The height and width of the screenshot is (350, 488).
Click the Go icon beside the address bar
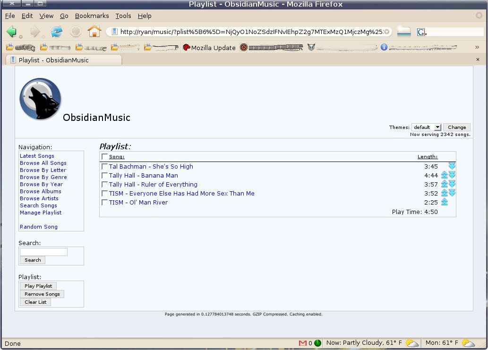coord(403,32)
